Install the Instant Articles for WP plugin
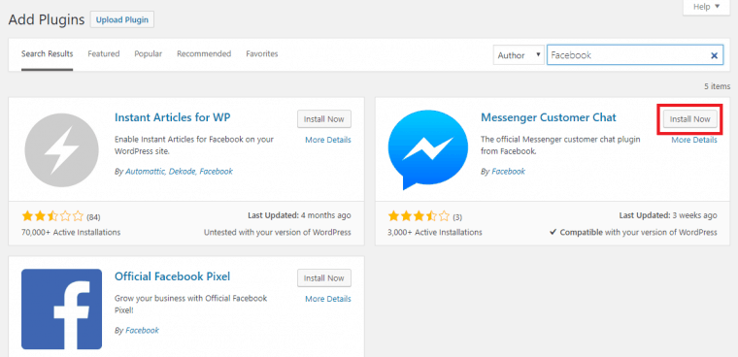This screenshot has width=738, height=357. [323, 119]
